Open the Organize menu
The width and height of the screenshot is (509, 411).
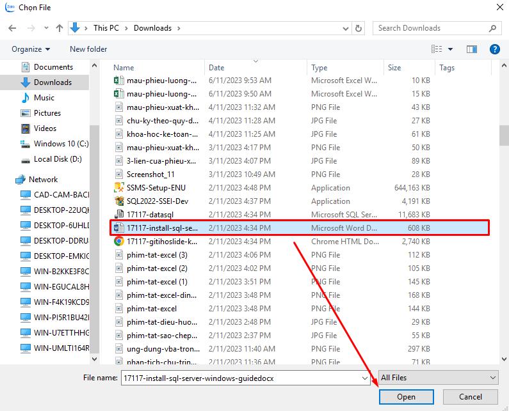pos(31,49)
